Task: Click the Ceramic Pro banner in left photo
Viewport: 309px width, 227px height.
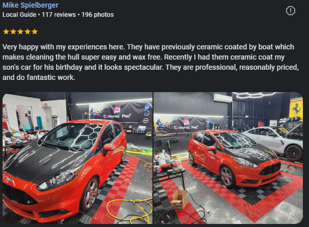Action: (120, 113)
